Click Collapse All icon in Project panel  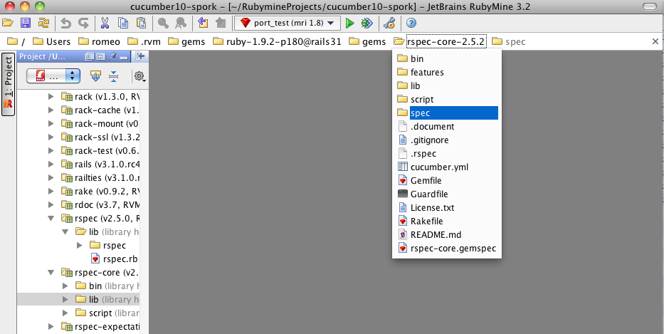point(113,76)
